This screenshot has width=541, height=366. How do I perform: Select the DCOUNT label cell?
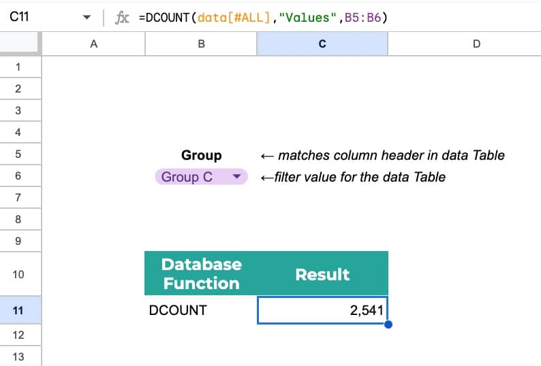click(x=201, y=310)
